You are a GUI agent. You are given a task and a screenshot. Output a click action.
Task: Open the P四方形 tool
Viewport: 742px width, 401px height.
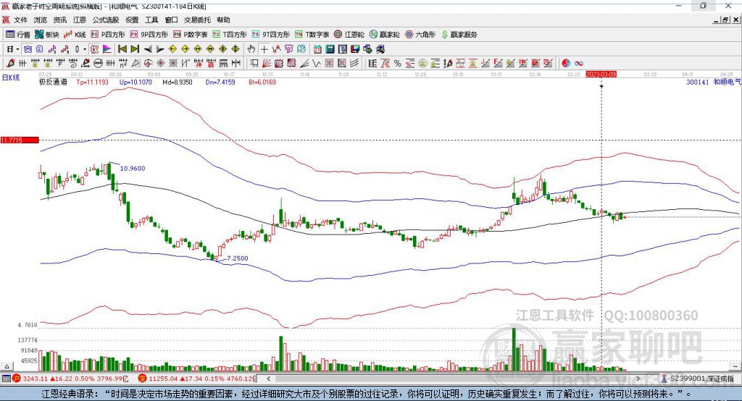pos(108,35)
